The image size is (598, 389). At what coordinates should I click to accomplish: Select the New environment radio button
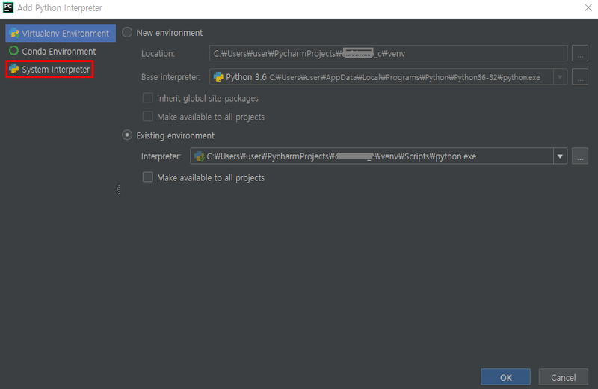coord(127,32)
